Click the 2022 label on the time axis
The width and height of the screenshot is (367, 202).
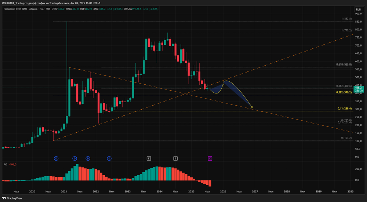(x=96, y=191)
